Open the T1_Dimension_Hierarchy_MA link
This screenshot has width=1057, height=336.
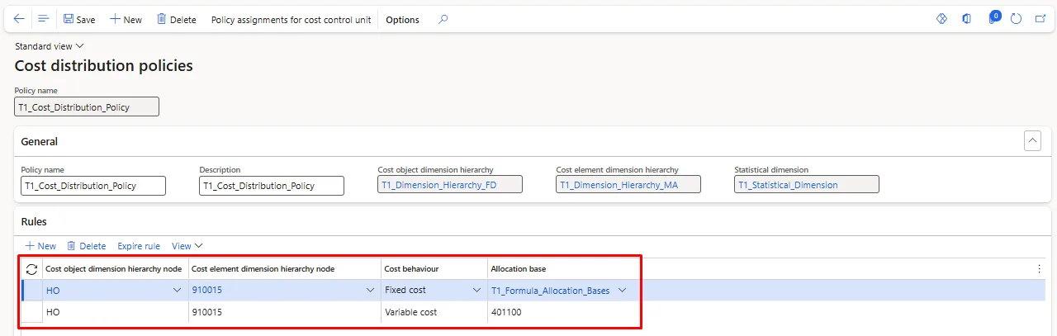click(619, 185)
